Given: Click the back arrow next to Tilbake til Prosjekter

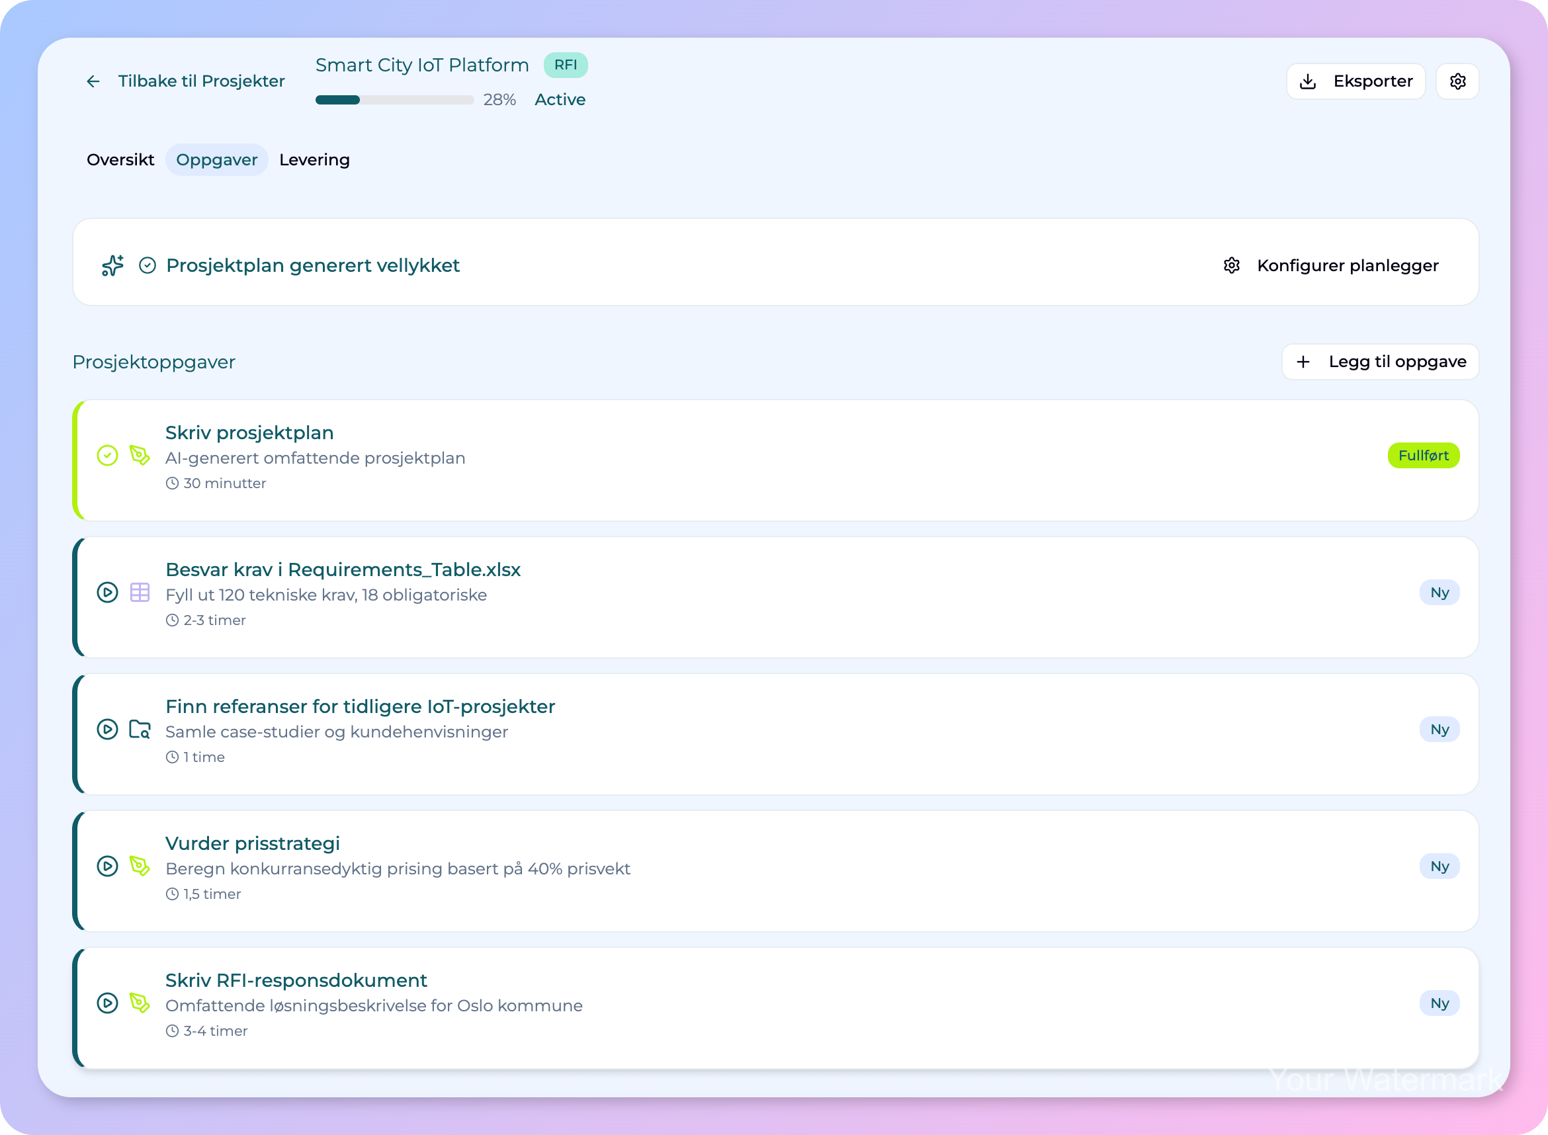Looking at the screenshot, I should pos(93,82).
